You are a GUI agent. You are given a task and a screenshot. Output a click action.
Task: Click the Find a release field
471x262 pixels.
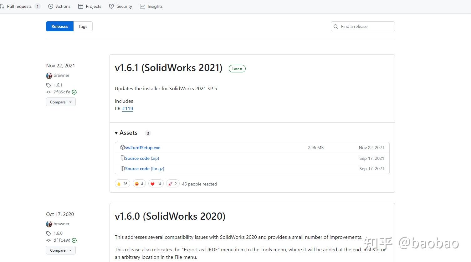click(x=366, y=27)
